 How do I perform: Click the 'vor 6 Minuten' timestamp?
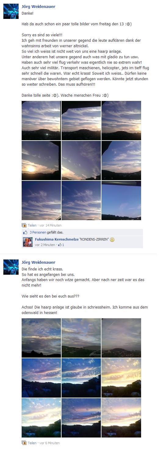pos(50,443)
